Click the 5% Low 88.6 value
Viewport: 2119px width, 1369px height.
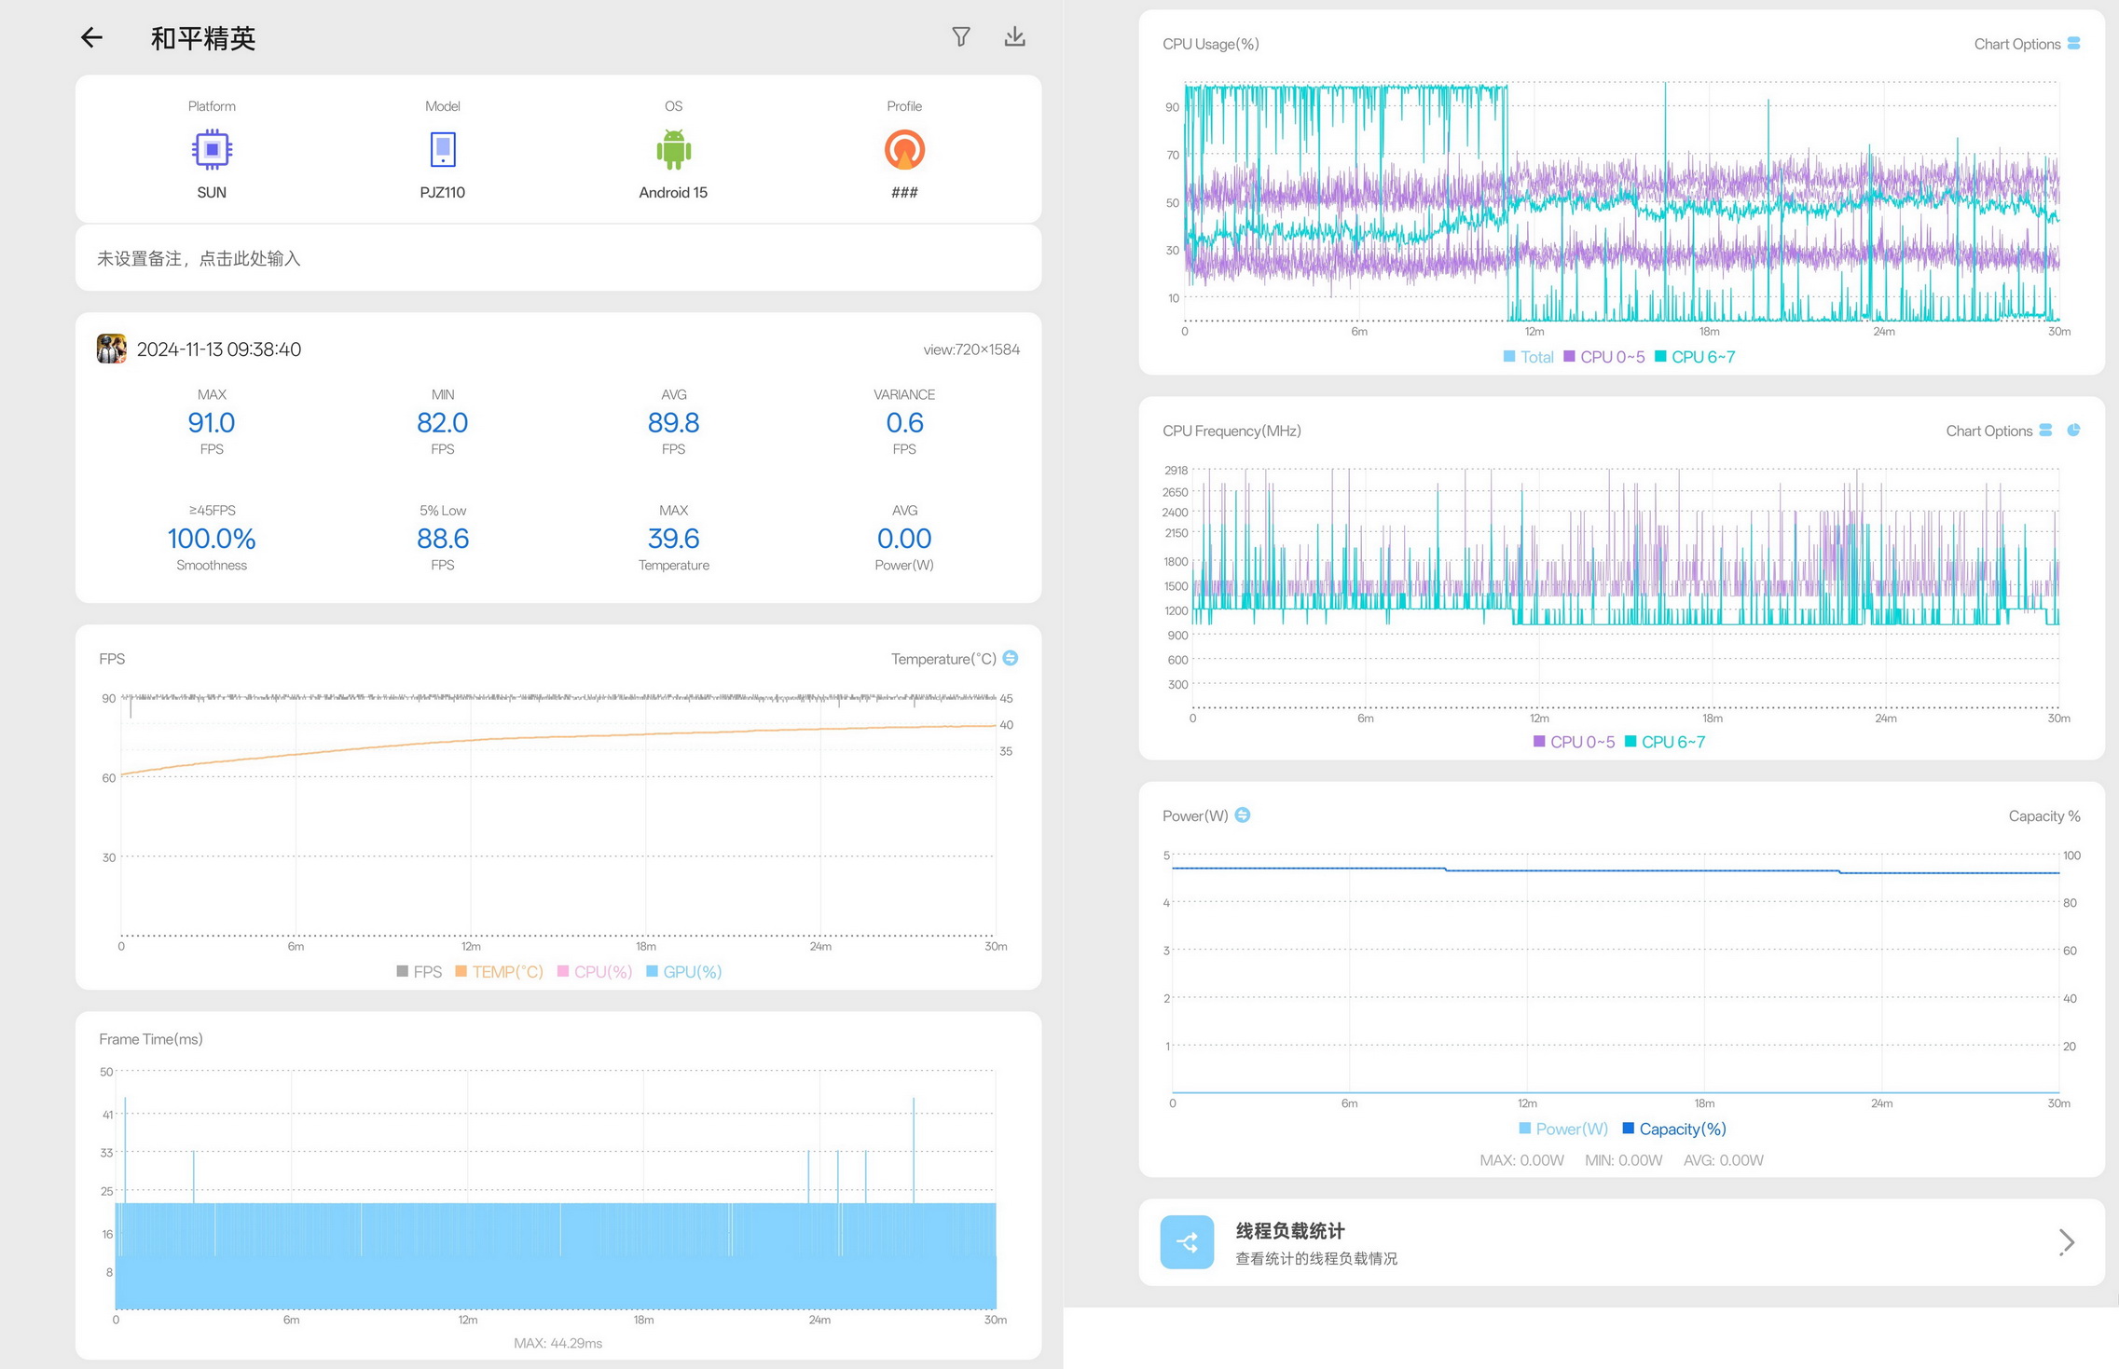pos(443,539)
